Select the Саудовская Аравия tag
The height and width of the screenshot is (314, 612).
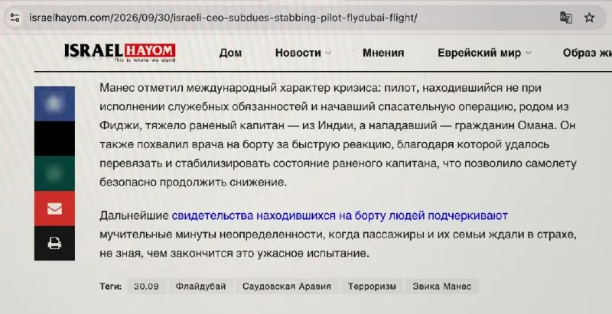(x=286, y=286)
